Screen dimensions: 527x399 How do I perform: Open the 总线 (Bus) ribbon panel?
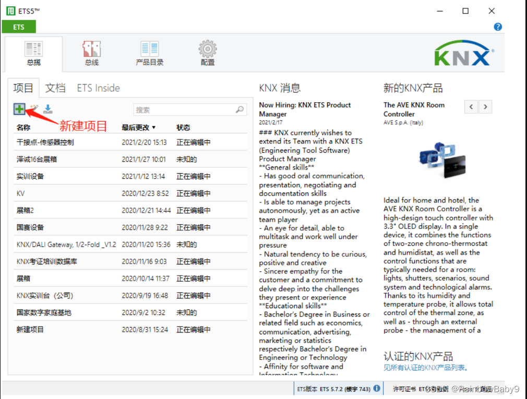(x=91, y=52)
